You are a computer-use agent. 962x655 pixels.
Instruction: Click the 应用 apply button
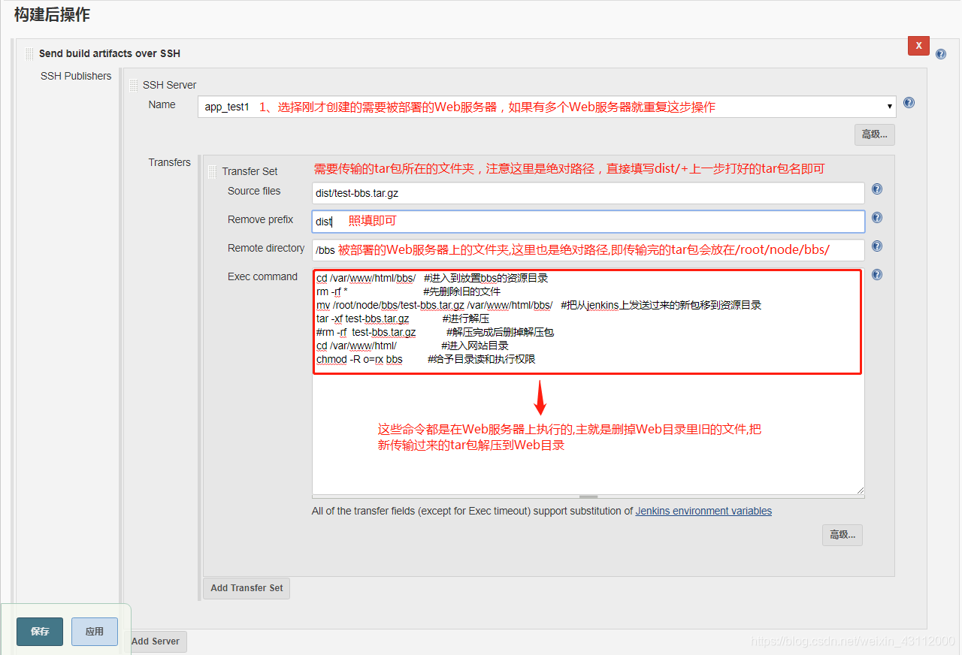click(x=95, y=632)
